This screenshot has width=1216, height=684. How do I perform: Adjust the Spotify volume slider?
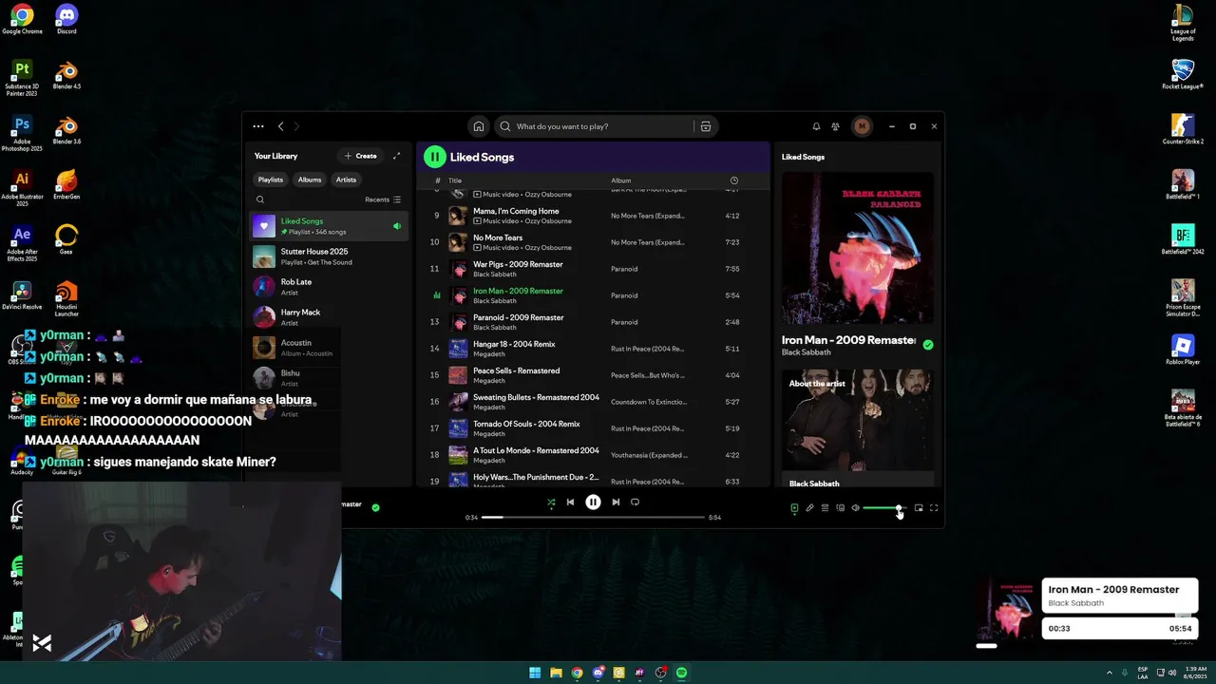pyautogui.click(x=884, y=508)
